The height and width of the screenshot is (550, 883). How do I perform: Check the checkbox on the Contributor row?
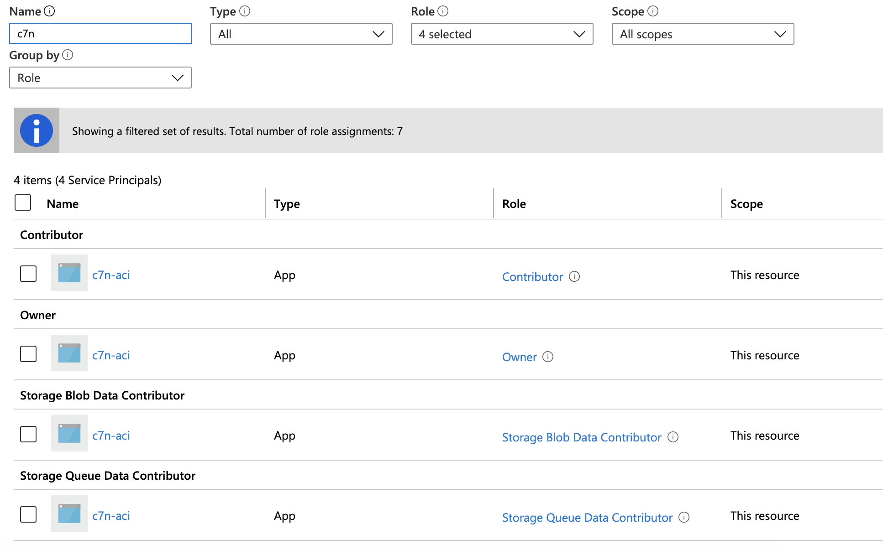point(28,274)
